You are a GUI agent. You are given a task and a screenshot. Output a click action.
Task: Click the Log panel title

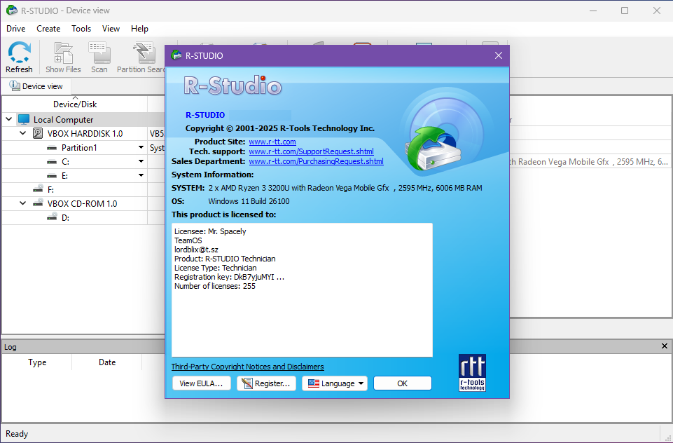[11, 347]
